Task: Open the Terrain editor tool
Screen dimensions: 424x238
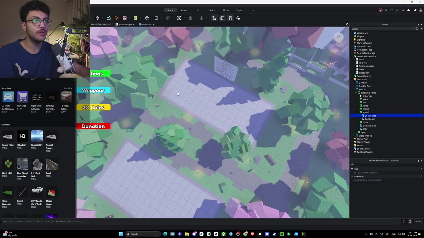Action: (x=108, y=18)
